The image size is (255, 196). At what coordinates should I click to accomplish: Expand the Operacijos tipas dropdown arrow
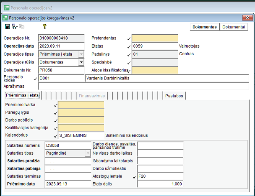point(81,54)
